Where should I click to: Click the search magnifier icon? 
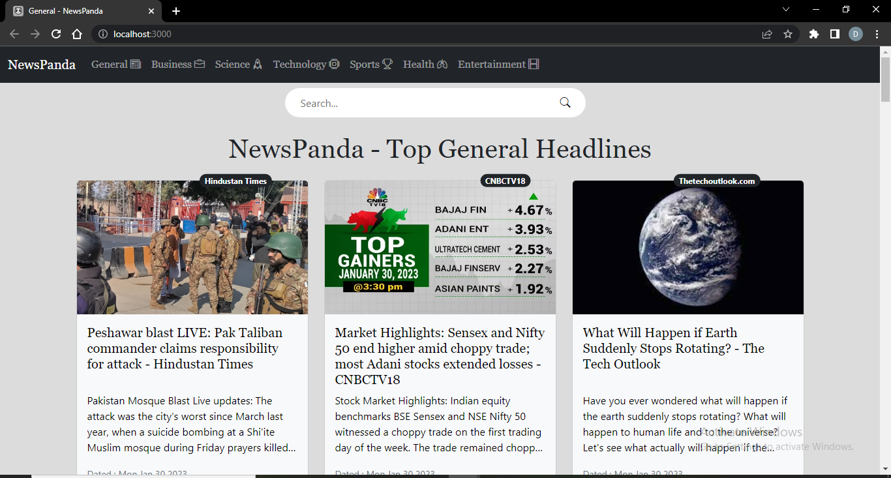point(565,102)
